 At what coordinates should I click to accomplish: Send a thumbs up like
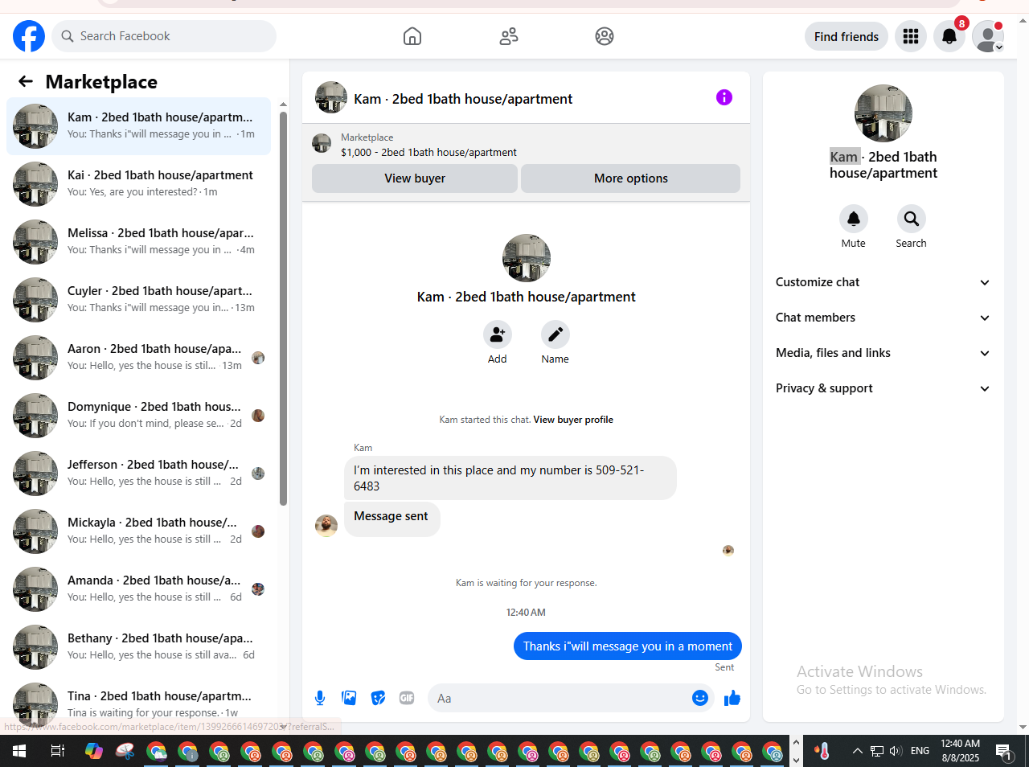click(x=732, y=698)
